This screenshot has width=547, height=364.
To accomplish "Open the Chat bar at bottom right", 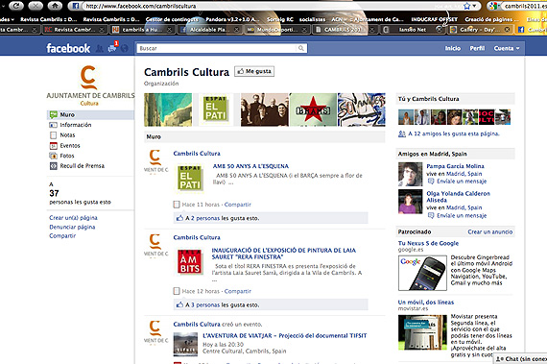I will 520,359.
